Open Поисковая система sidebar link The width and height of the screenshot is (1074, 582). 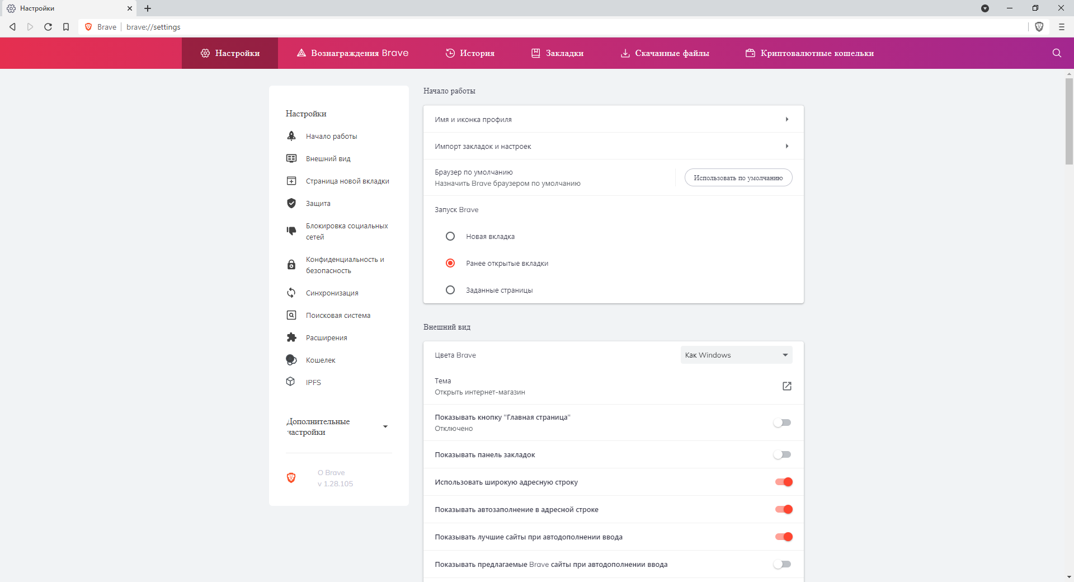point(338,315)
